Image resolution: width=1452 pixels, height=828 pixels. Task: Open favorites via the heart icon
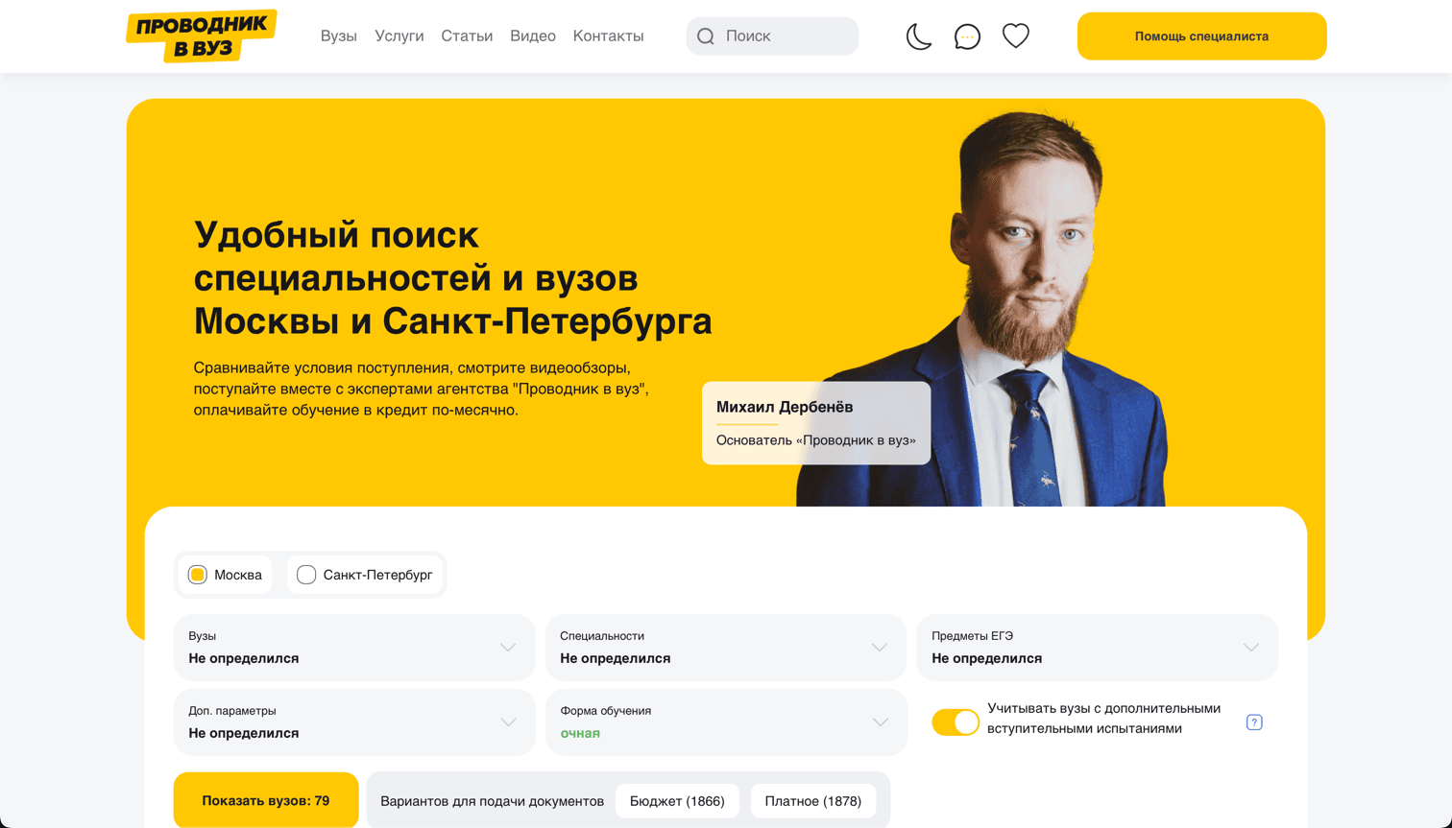1016,35
